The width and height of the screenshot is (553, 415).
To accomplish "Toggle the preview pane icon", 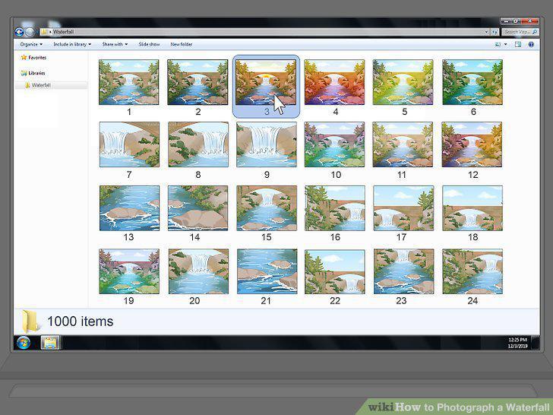I will pyautogui.click(x=518, y=44).
